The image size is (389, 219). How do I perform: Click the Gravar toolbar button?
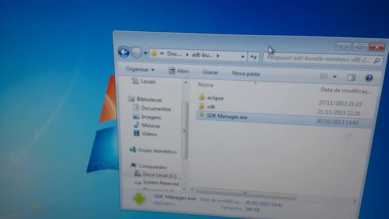click(x=210, y=72)
